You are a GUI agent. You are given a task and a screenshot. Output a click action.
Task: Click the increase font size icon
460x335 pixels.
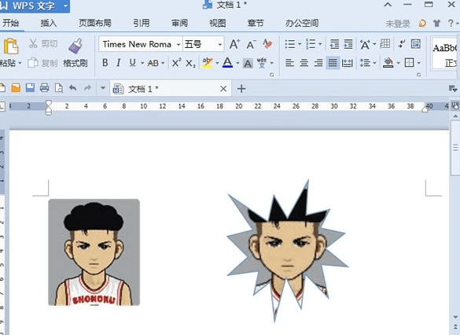[234, 44]
